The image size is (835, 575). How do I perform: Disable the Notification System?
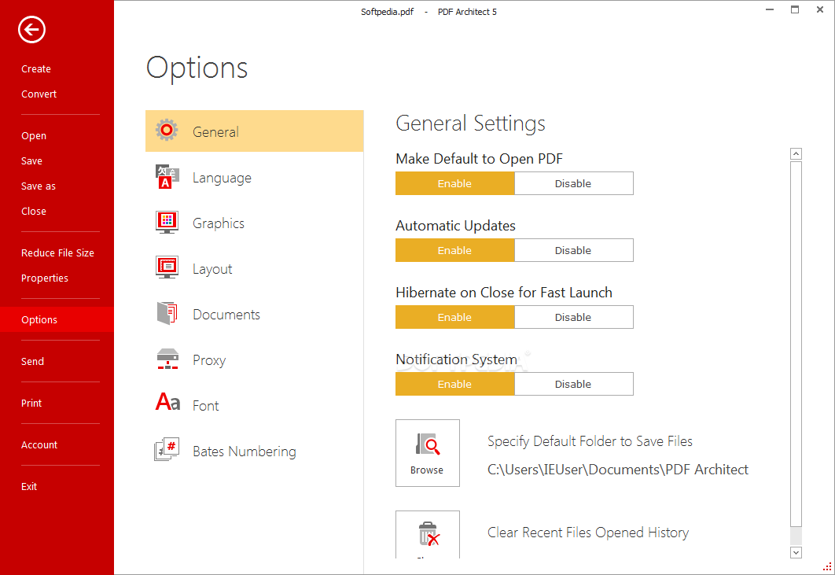(x=573, y=384)
